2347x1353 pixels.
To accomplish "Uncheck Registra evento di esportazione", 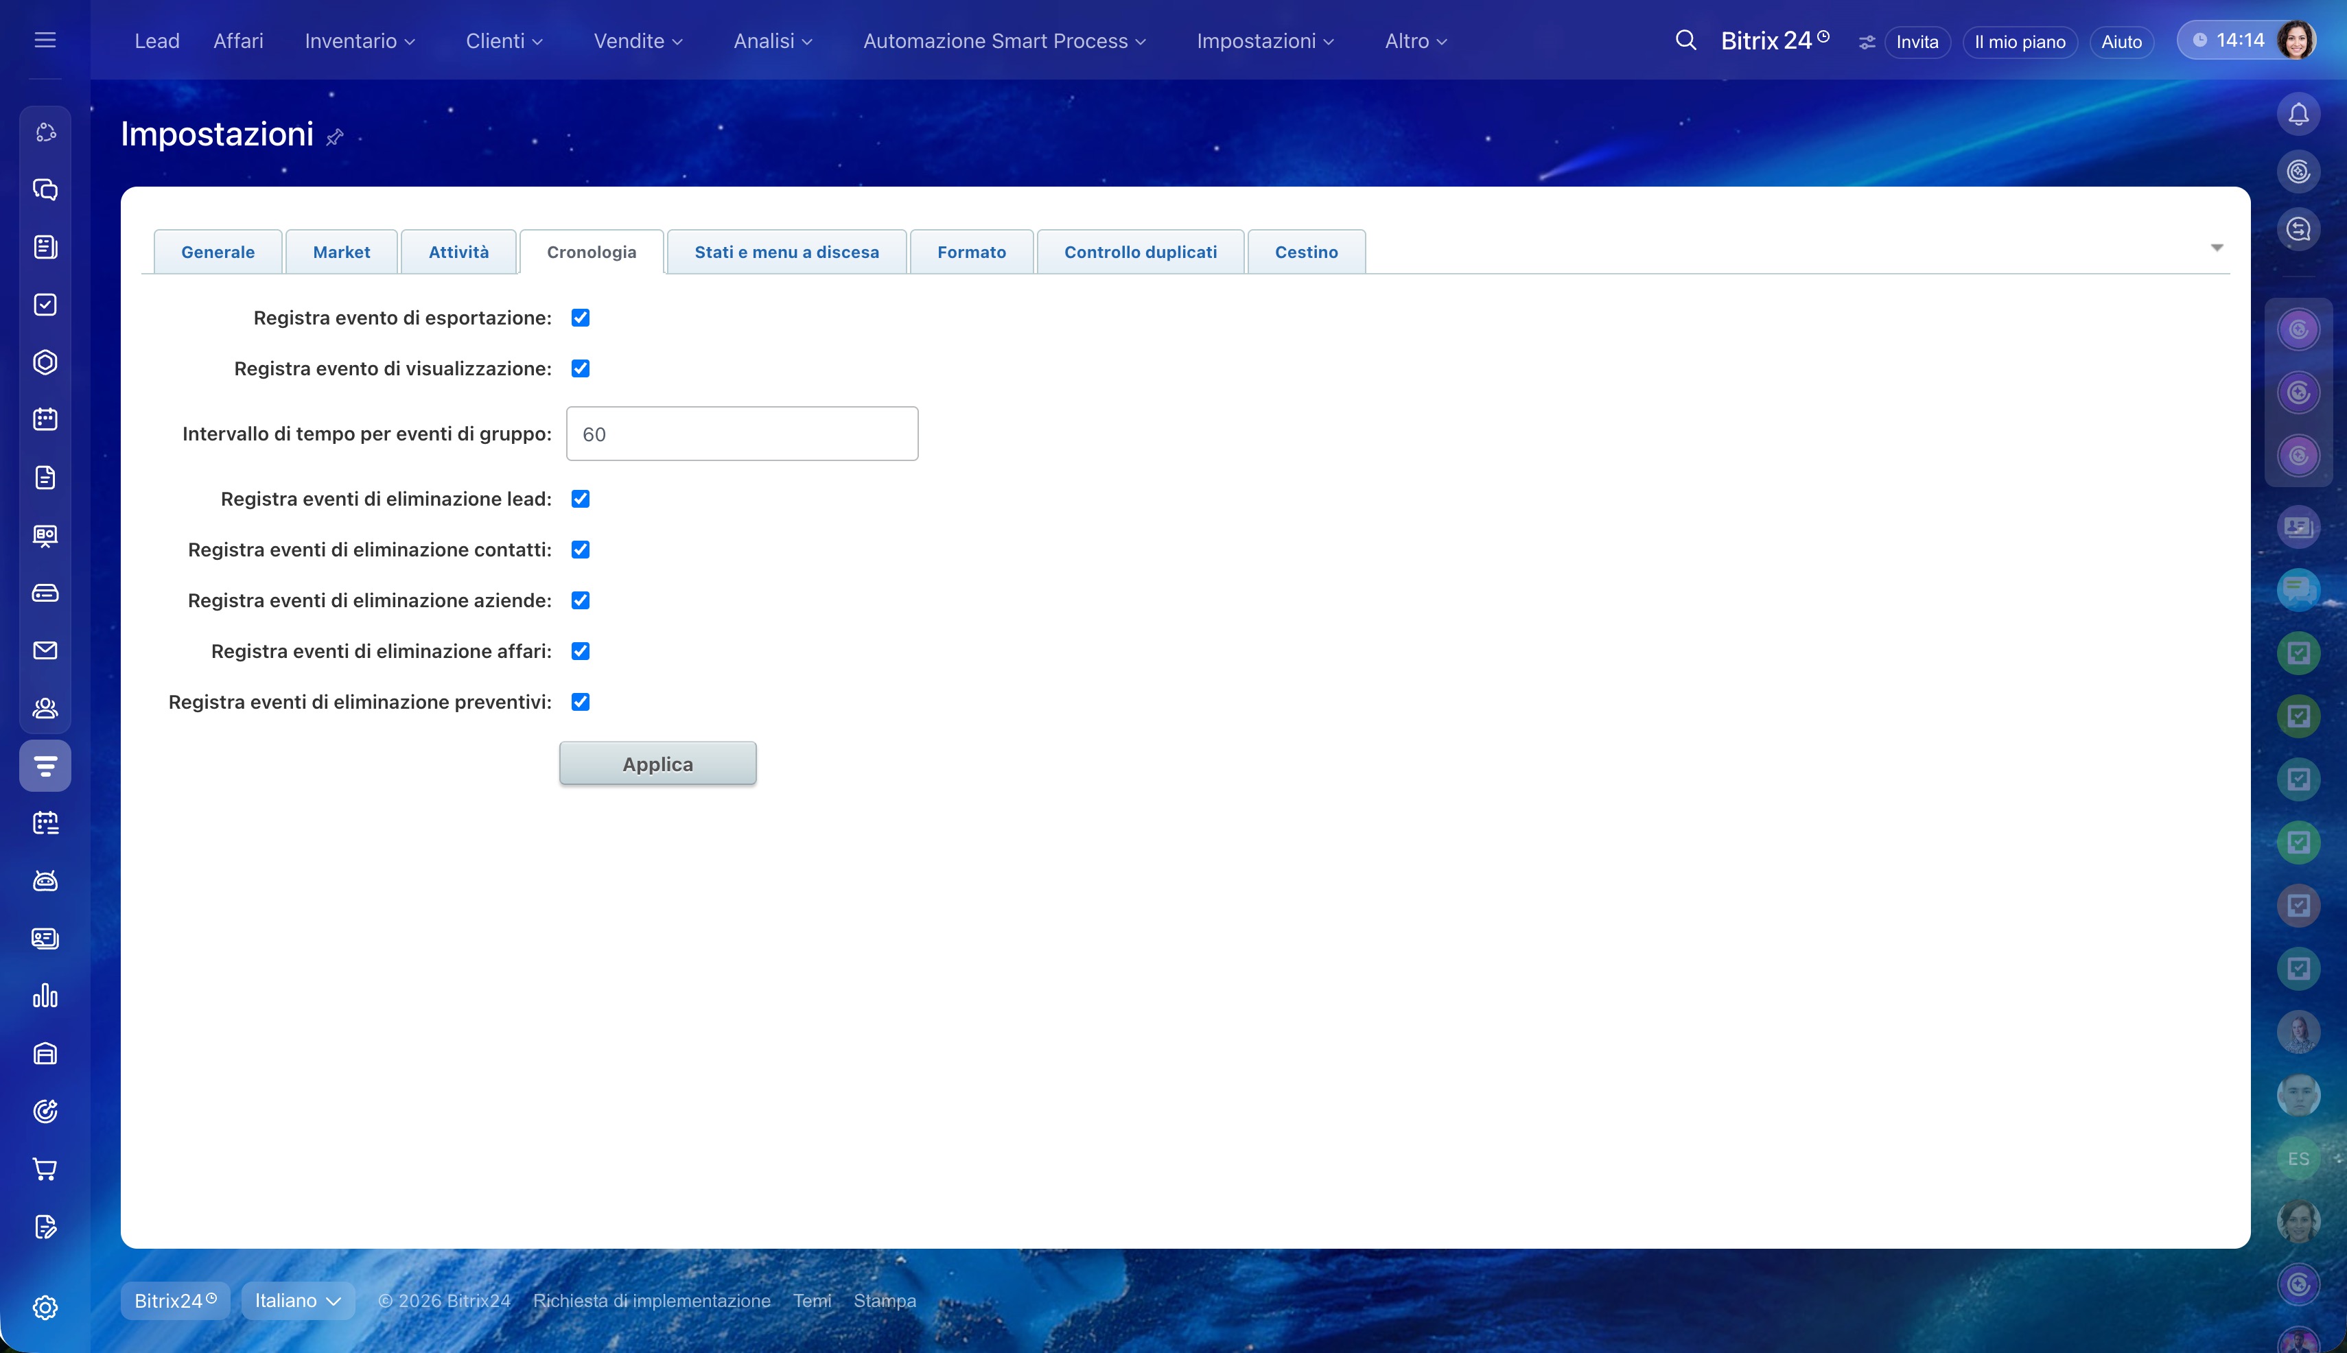I will (x=580, y=318).
